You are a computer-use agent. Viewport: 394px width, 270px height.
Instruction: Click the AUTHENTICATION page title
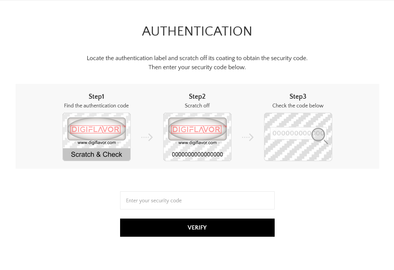pyautogui.click(x=197, y=31)
